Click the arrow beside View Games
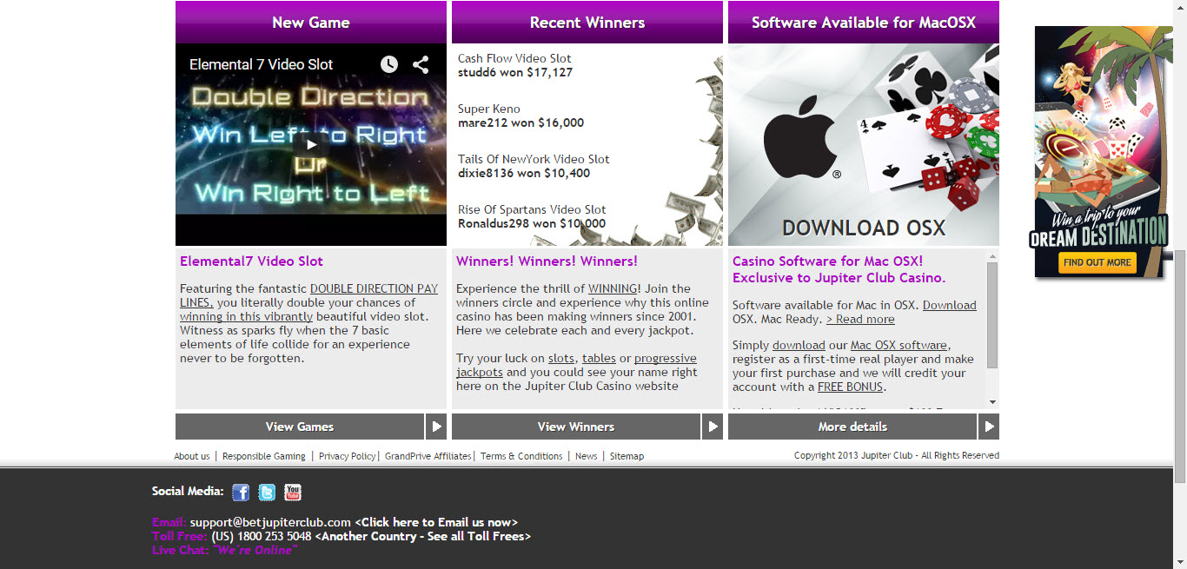The width and height of the screenshot is (1187, 569). pos(437,427)
